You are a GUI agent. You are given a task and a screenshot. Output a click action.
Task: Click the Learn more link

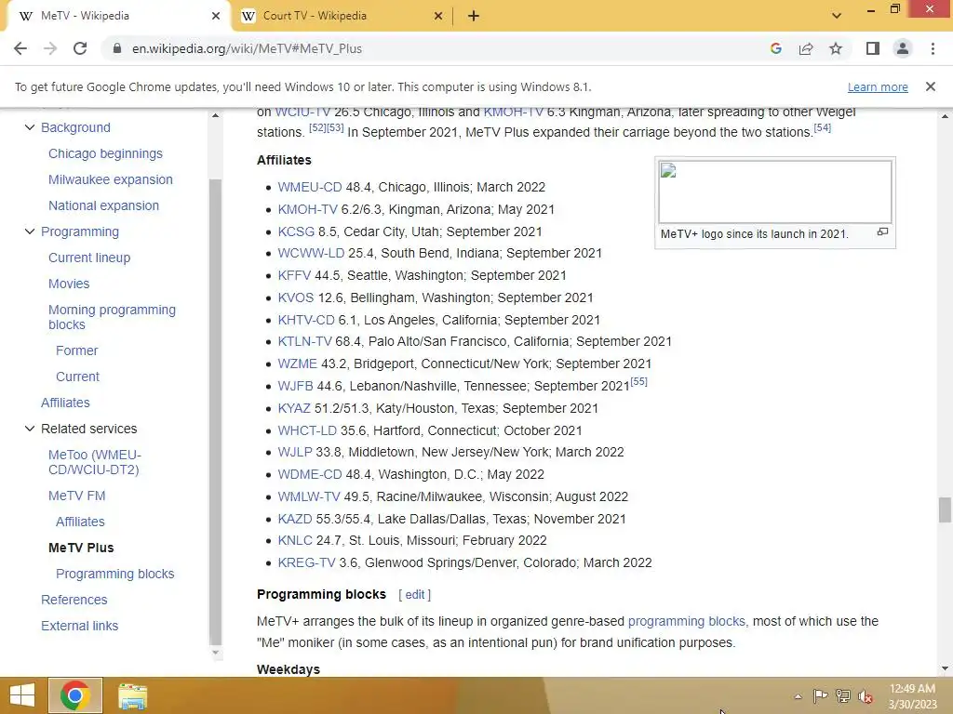click(x=878, y=86)
